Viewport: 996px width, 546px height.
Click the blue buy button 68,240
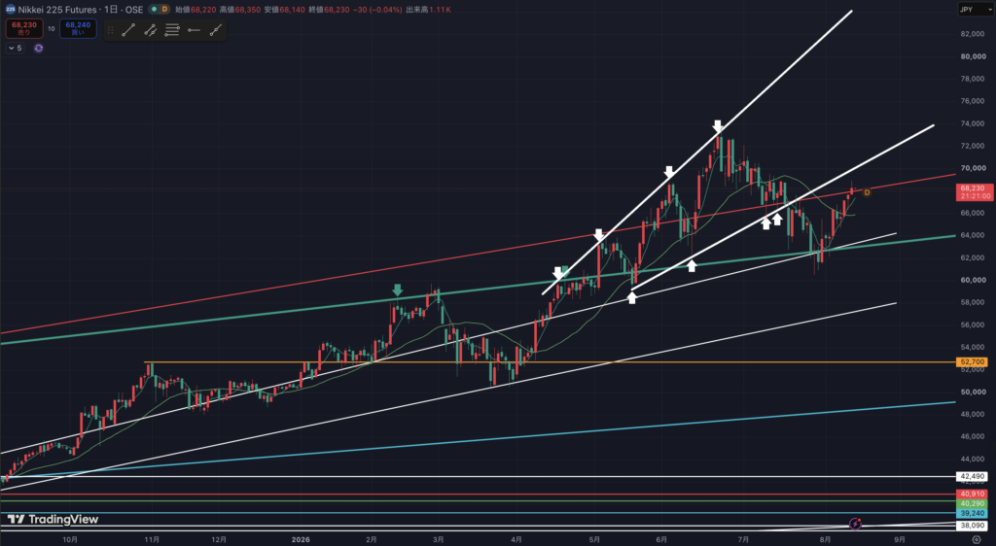[78, 28]
